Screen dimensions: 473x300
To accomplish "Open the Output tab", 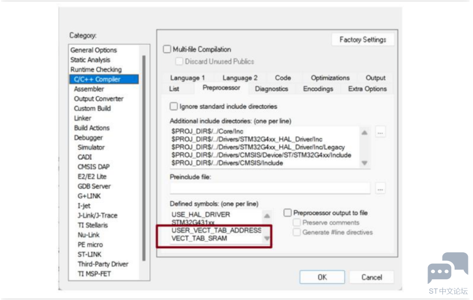I will [375, 78].
